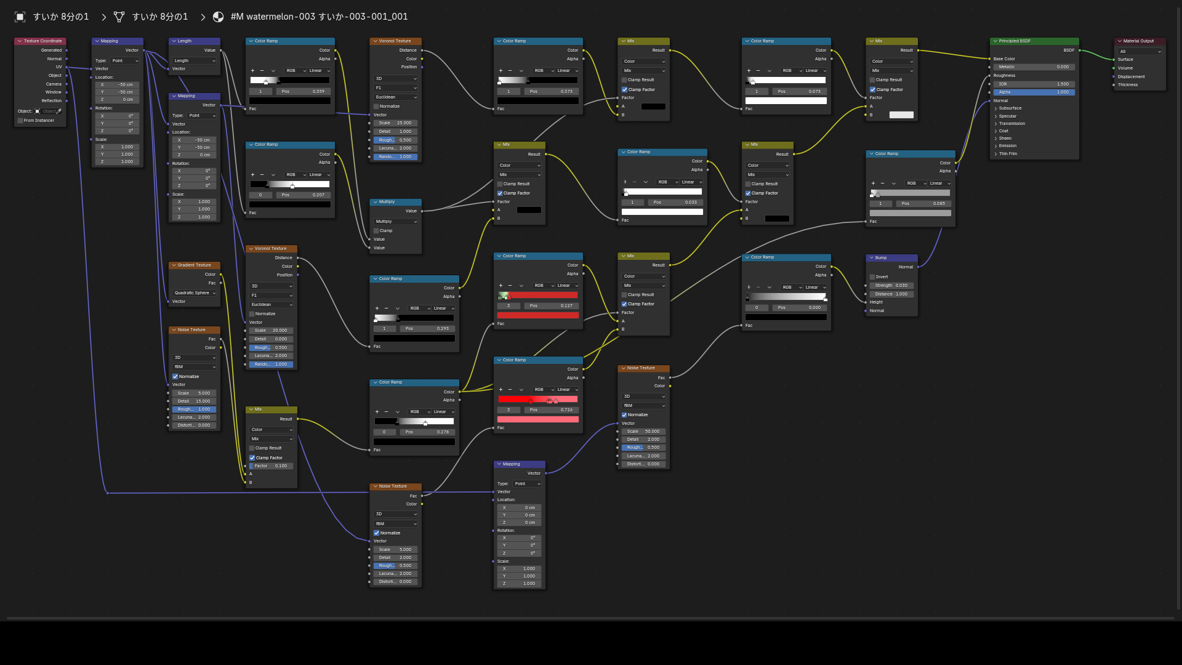
Task: Enable Invert checkbox in the Bump node
Action: pos(872,277)
